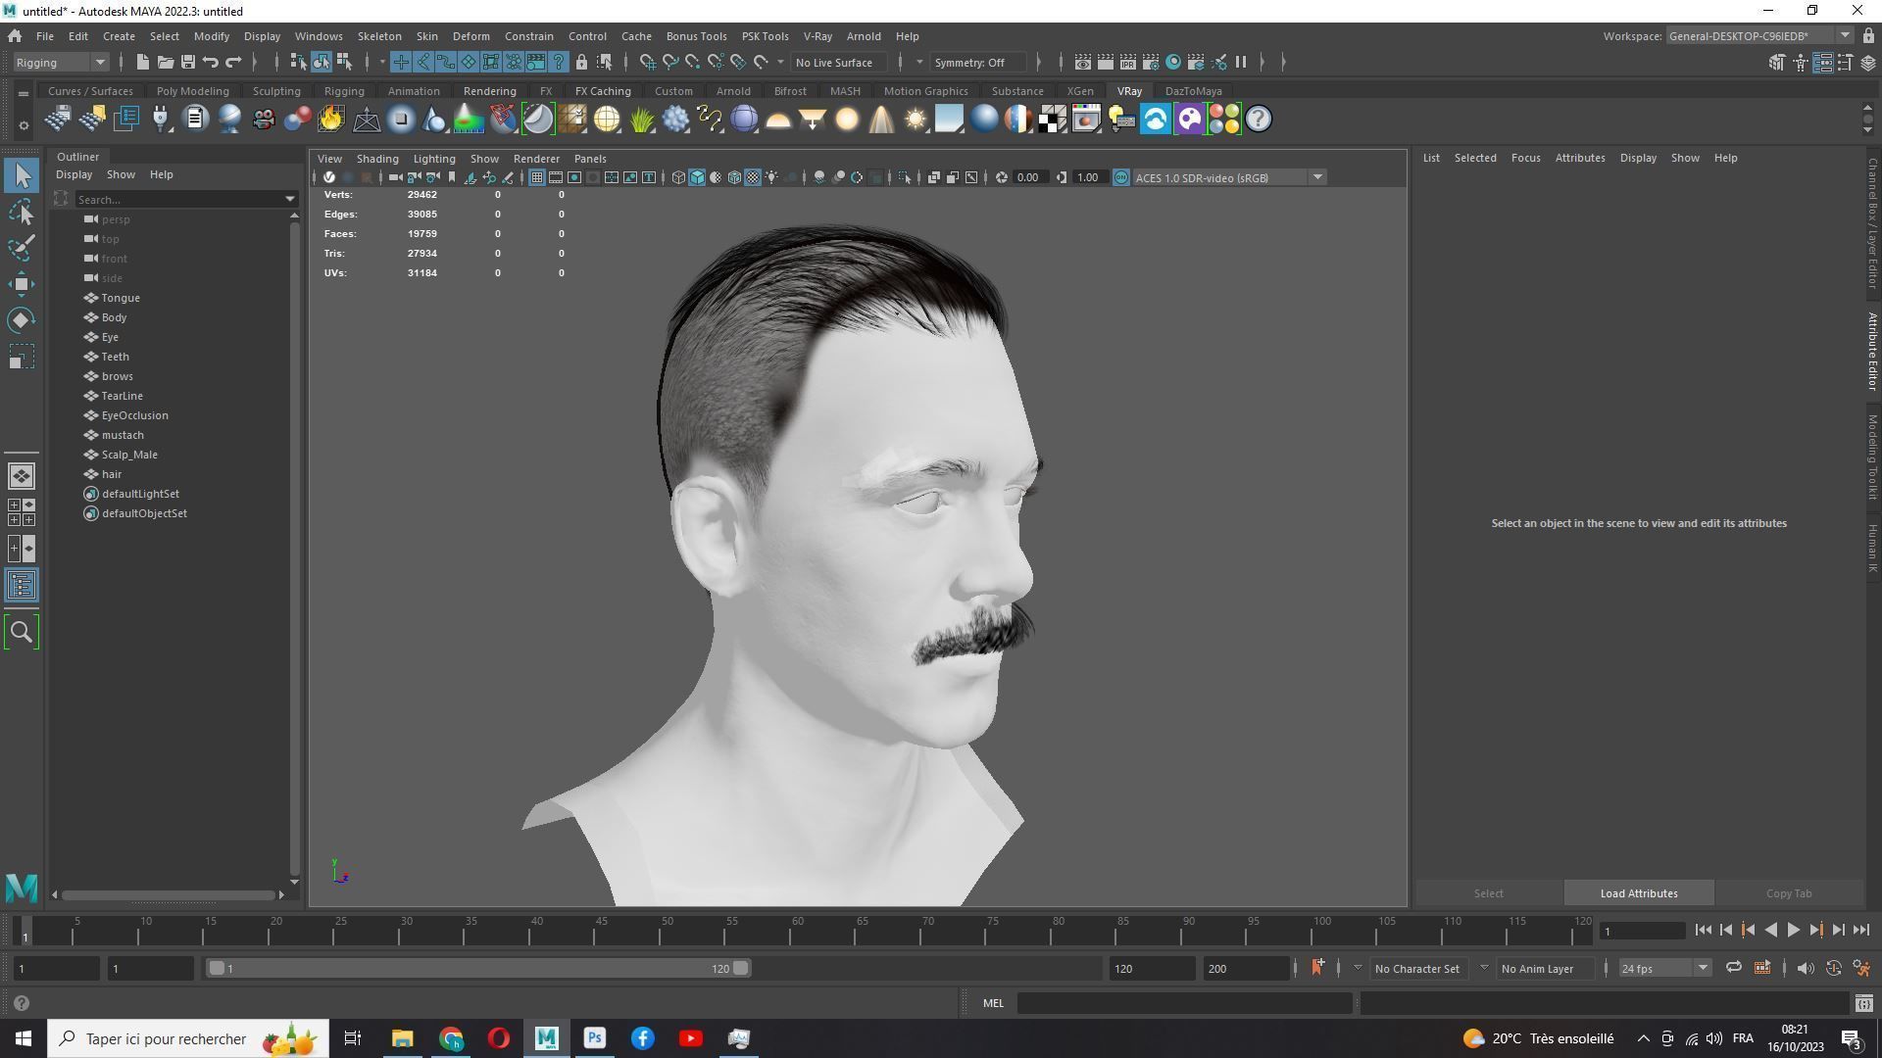Image resolution: width=1882 pixels, height=1058 pixels.
Task: Open the Rigging menu set dropdown
Action: point(60,63)
